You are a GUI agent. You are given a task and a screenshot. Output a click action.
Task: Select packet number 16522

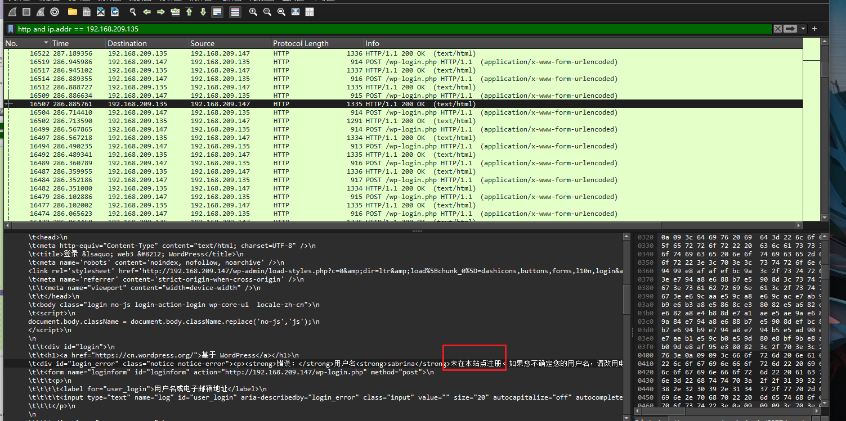(404, 53)
